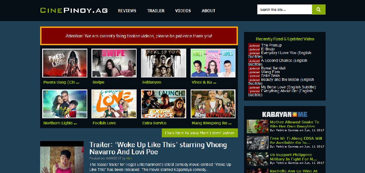Viewport: 365px width, 173px height.
Task: Open Beauty and the Bestie video link
Action: [x=281, y=82]
